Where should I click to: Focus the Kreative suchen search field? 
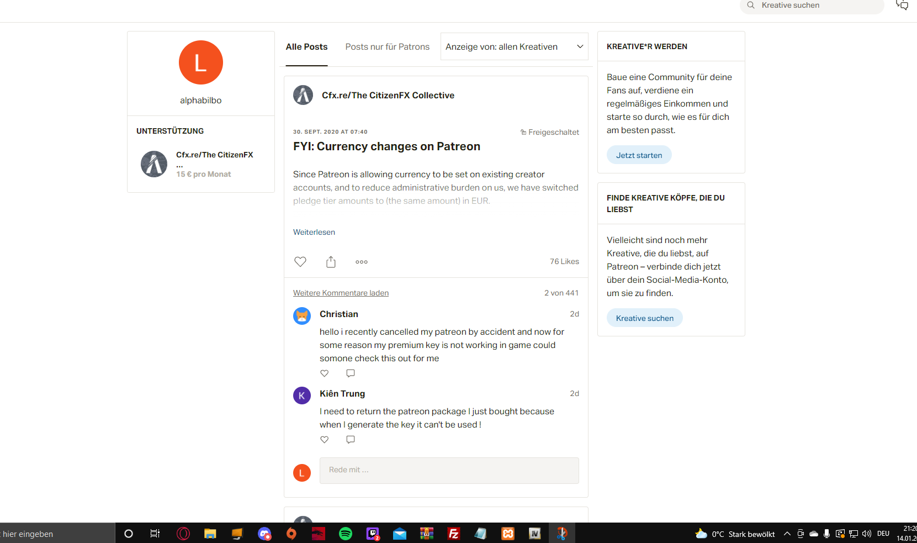812,6
